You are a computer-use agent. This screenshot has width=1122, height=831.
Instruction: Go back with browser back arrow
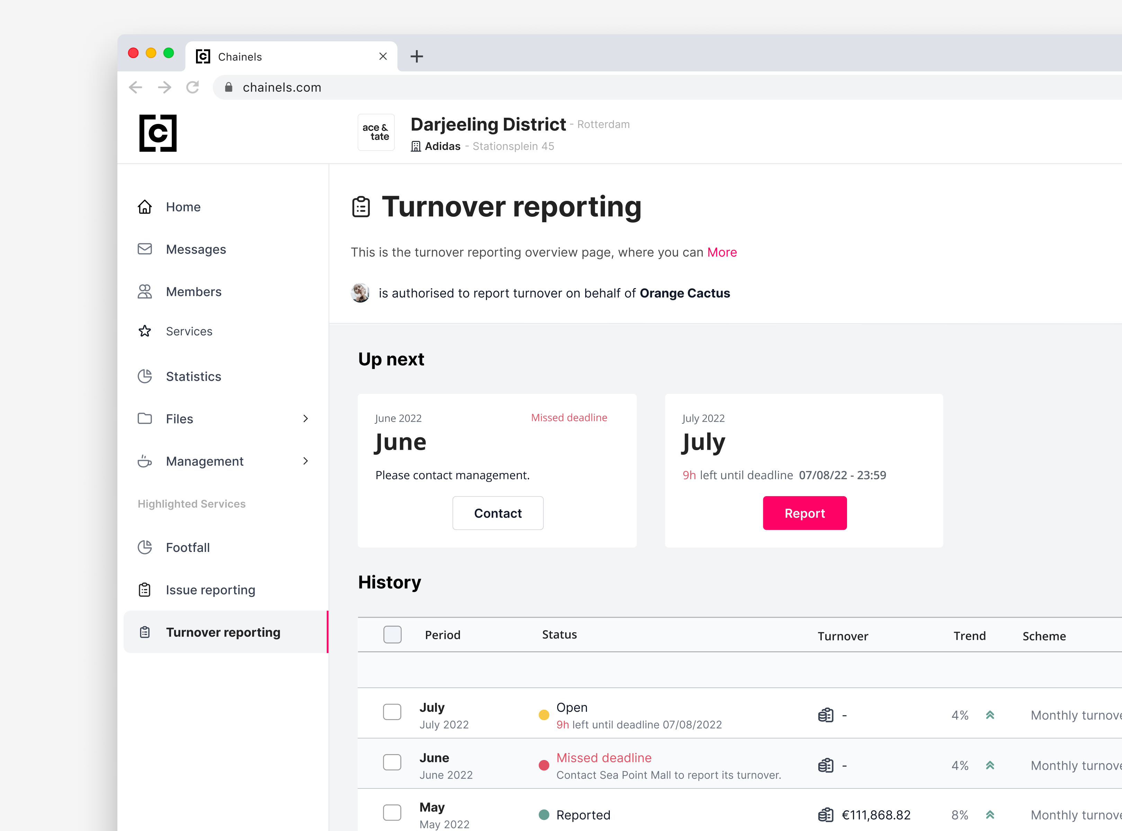tap(135, 87)
